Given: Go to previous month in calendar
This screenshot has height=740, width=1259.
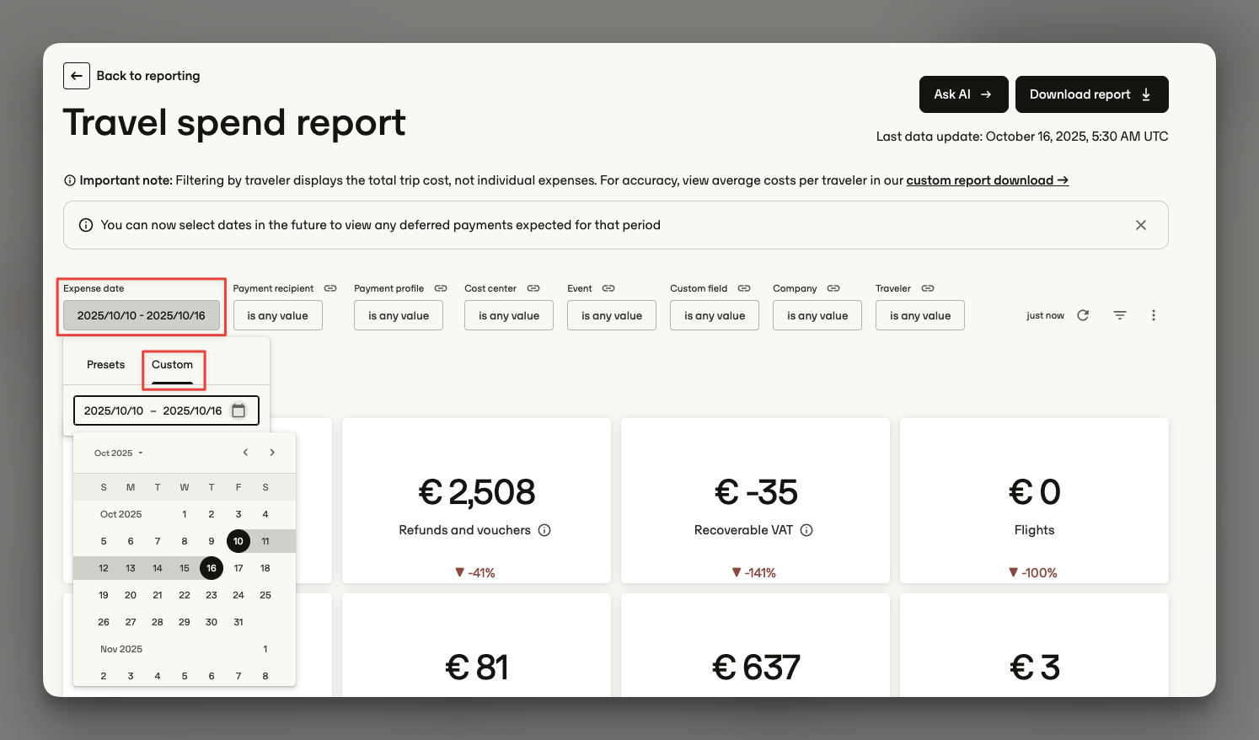Looking at the screenshot, I should pyautogui.click(x=245, y=453).
